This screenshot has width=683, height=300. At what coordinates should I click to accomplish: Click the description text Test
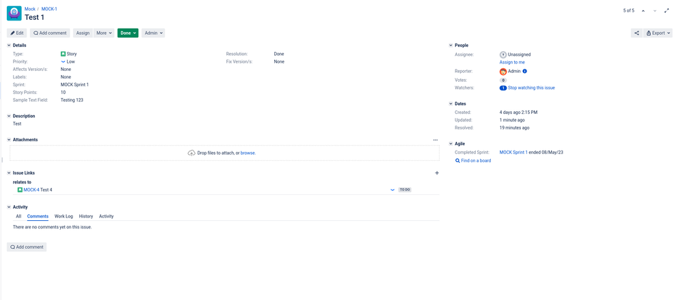[x=17, y=123]
